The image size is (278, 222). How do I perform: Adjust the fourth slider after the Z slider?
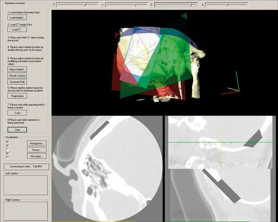pyautogui.click(x=227, y=5)
